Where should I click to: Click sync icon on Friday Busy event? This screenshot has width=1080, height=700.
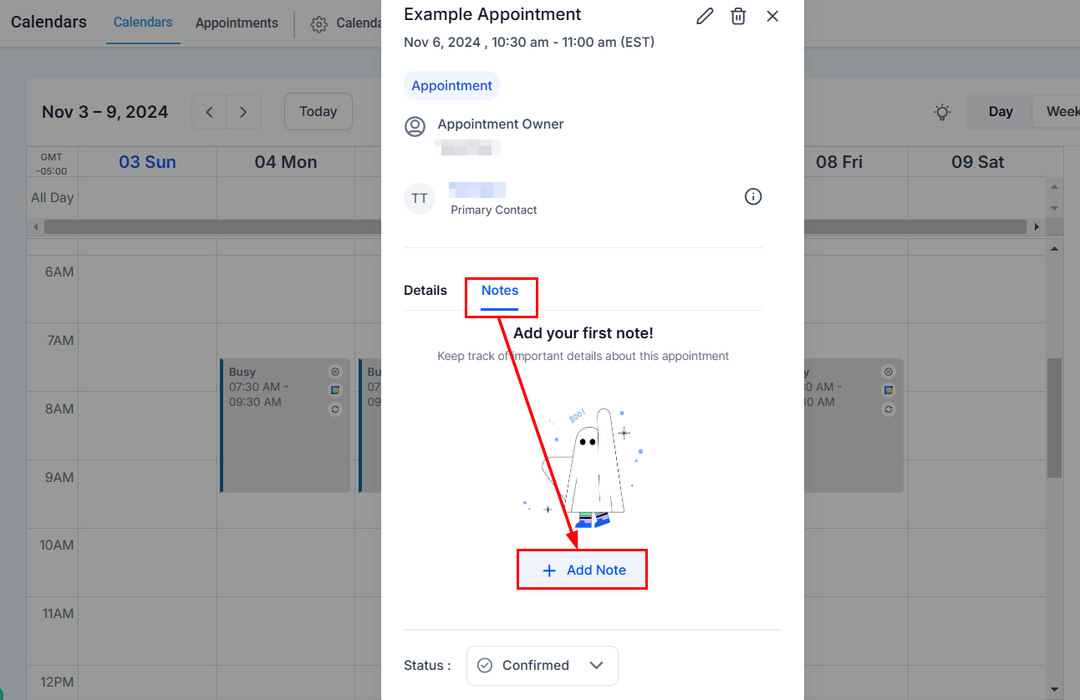coord(889,409)
